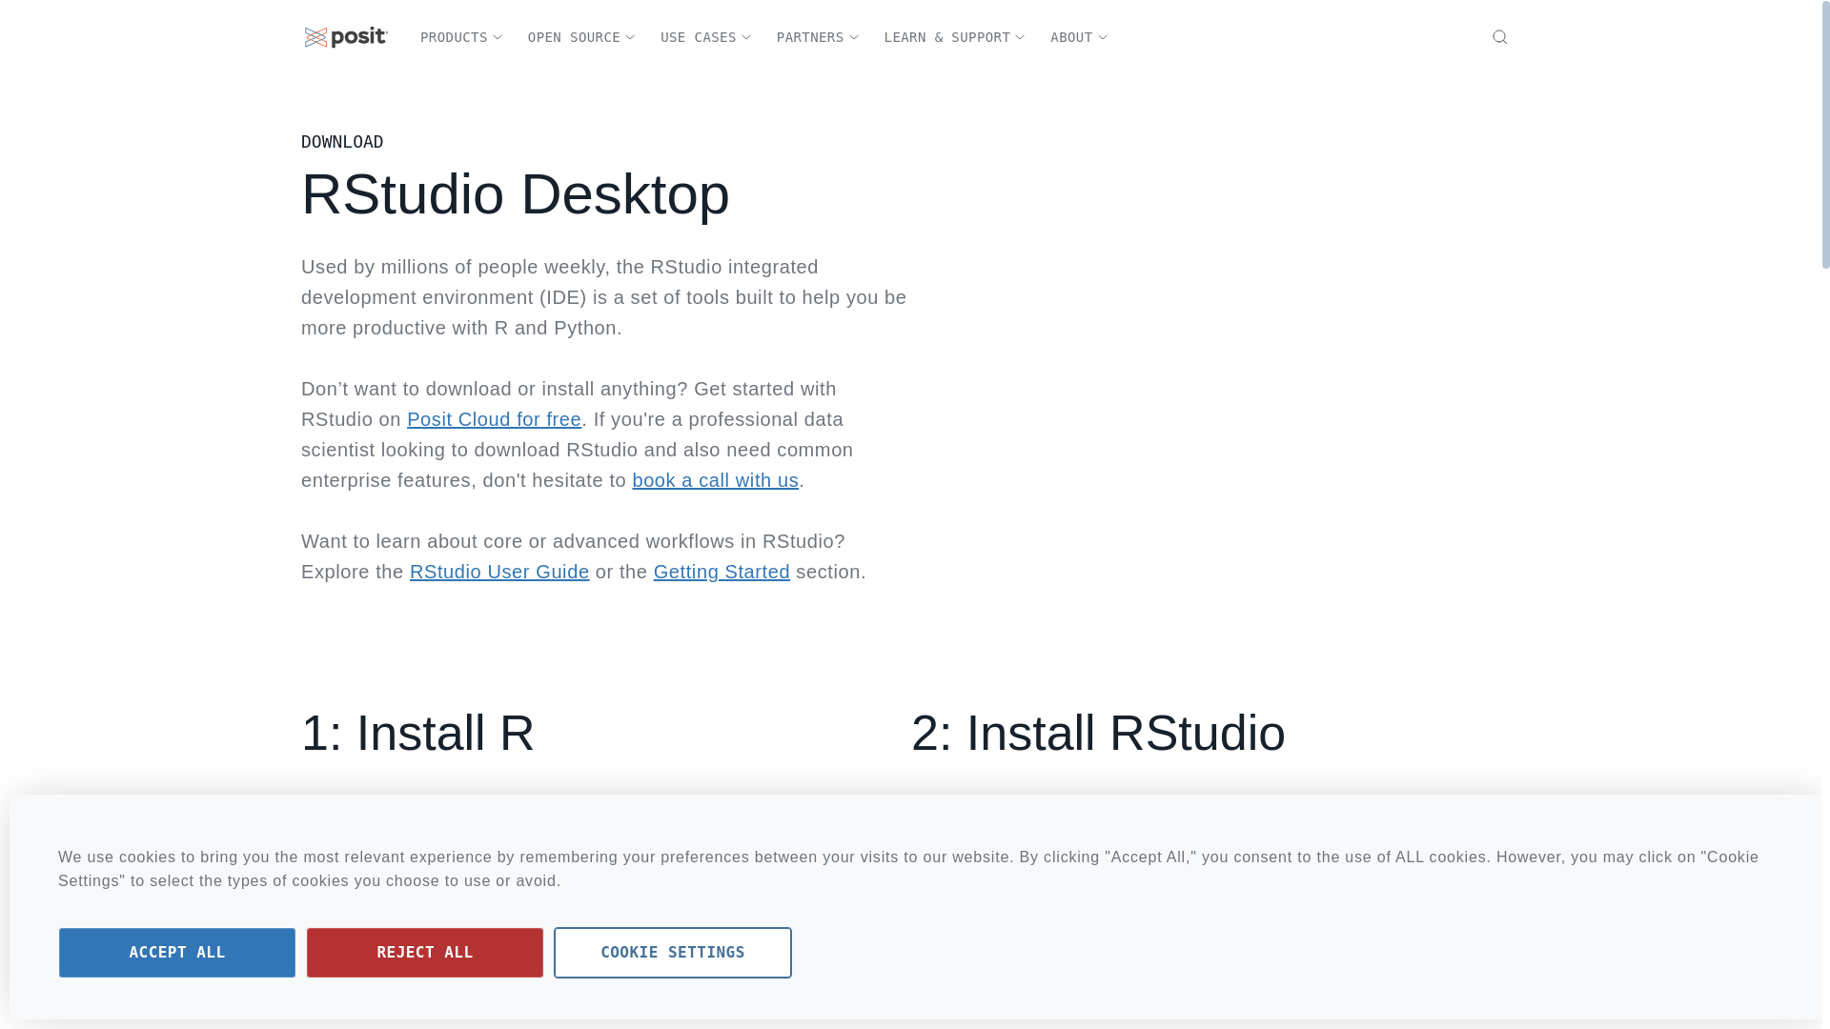Click the Posit logo
This screenshot has width=1830, height=1029.
346,37
